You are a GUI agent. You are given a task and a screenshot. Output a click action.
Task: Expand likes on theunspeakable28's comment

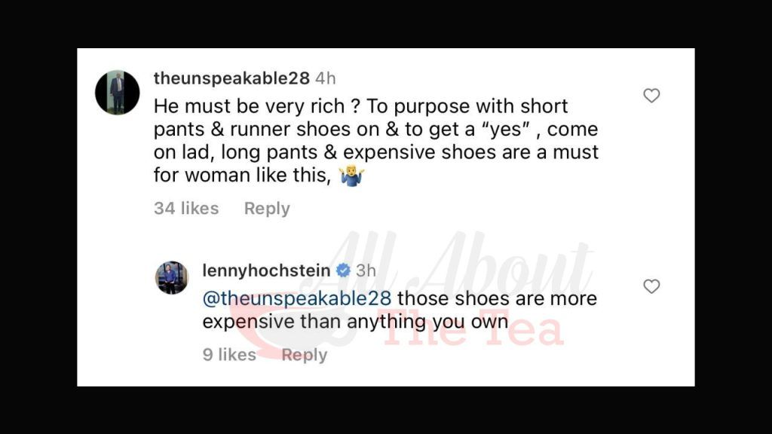(187, 208)
